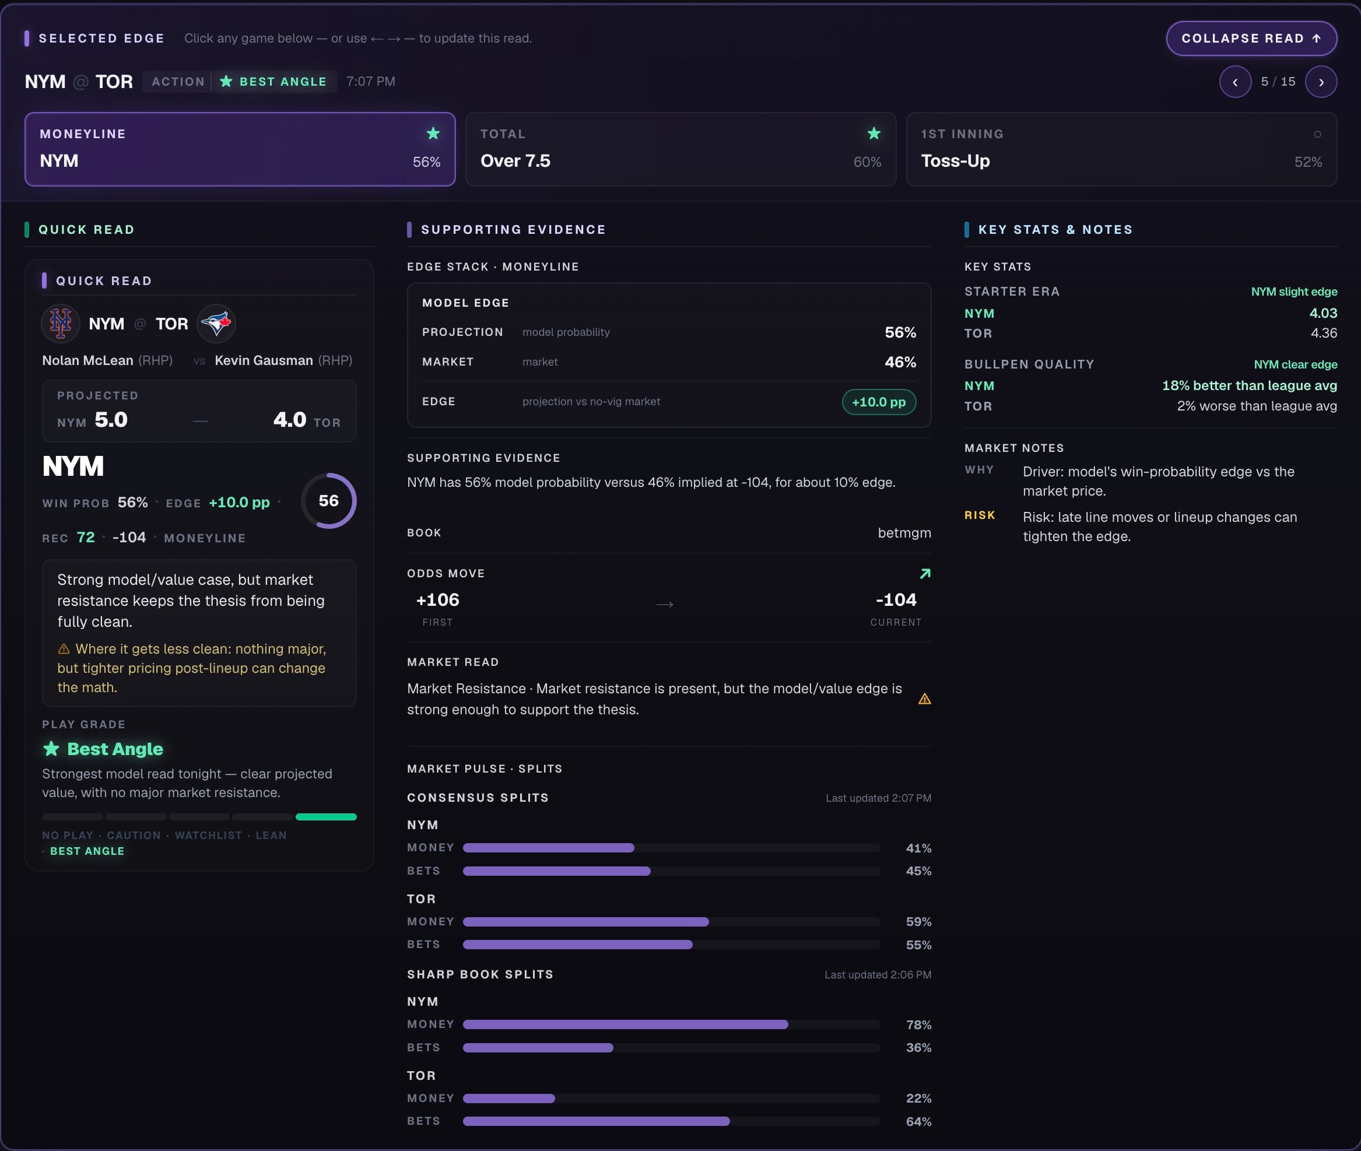Collapse the read panel
The width and height of the screenshot is (1361, 1151).
click(1251, 38)
